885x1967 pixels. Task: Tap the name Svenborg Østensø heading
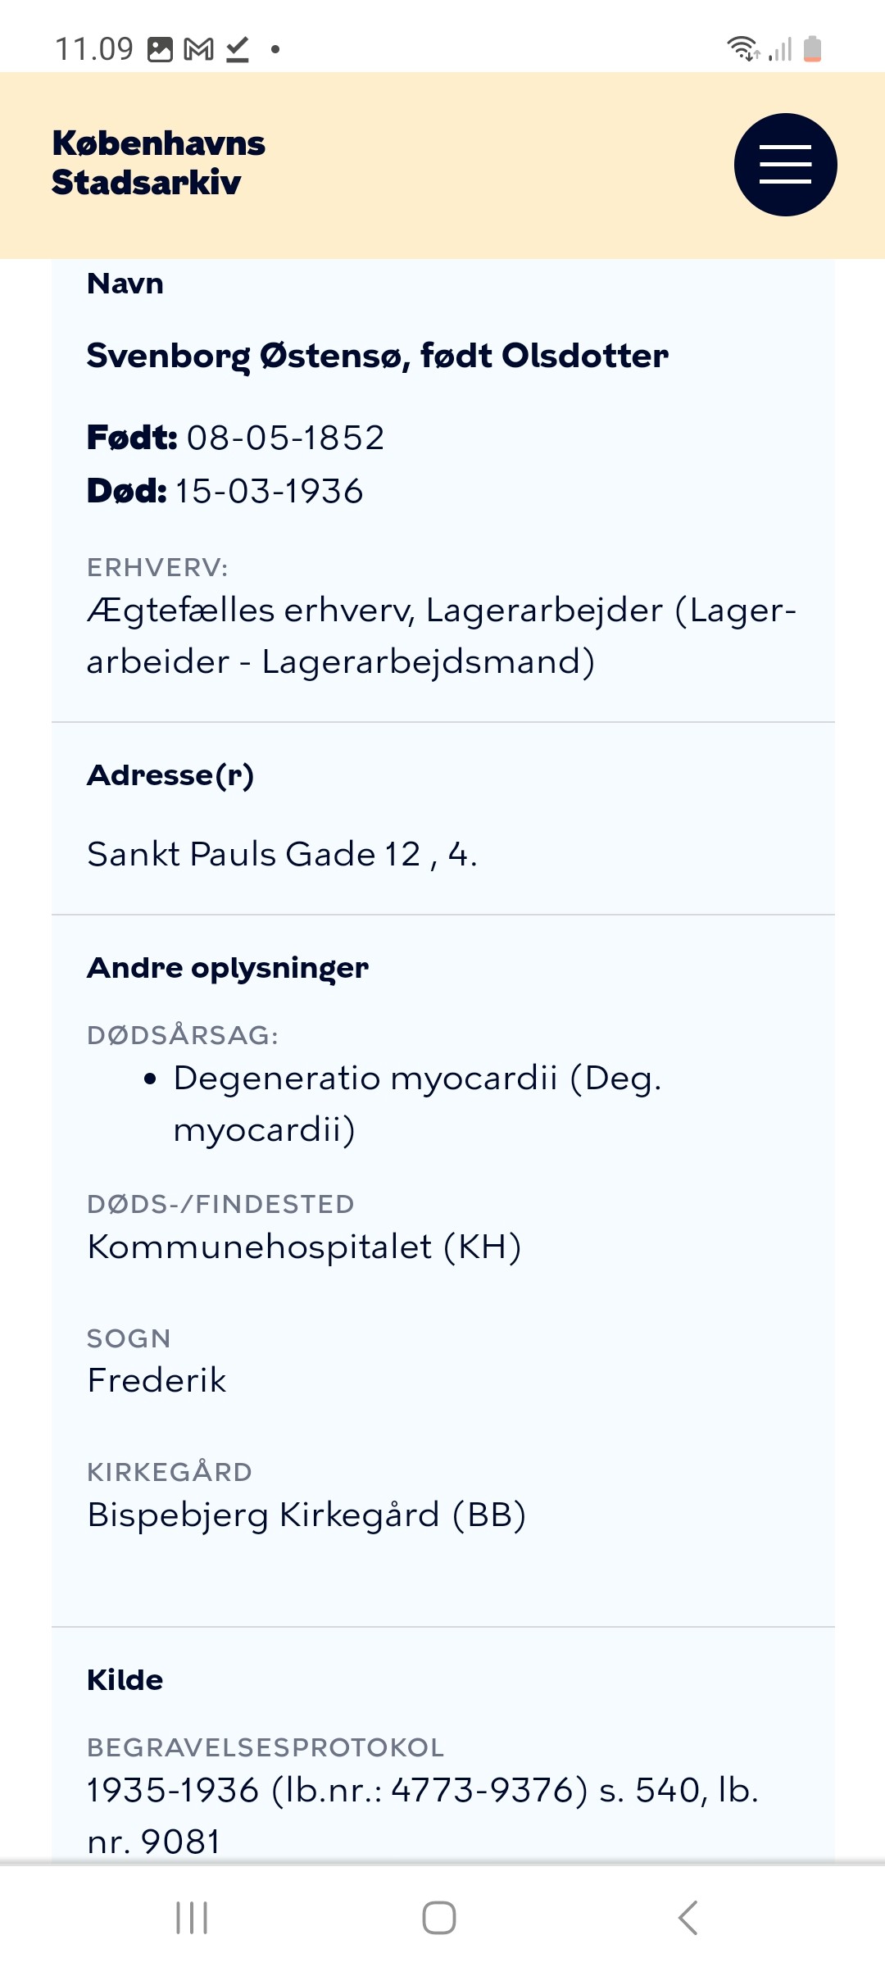click(x=377, y=356)
